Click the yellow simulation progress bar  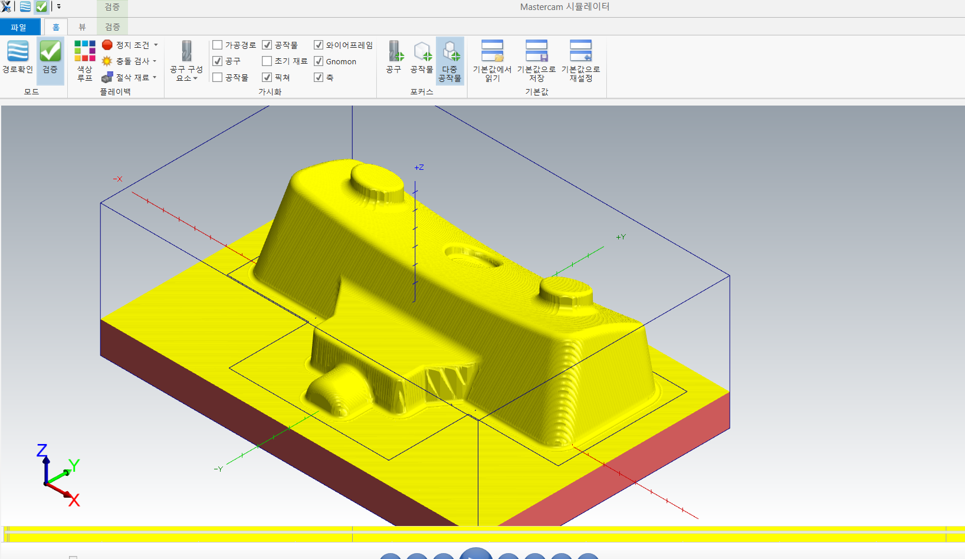482,534
